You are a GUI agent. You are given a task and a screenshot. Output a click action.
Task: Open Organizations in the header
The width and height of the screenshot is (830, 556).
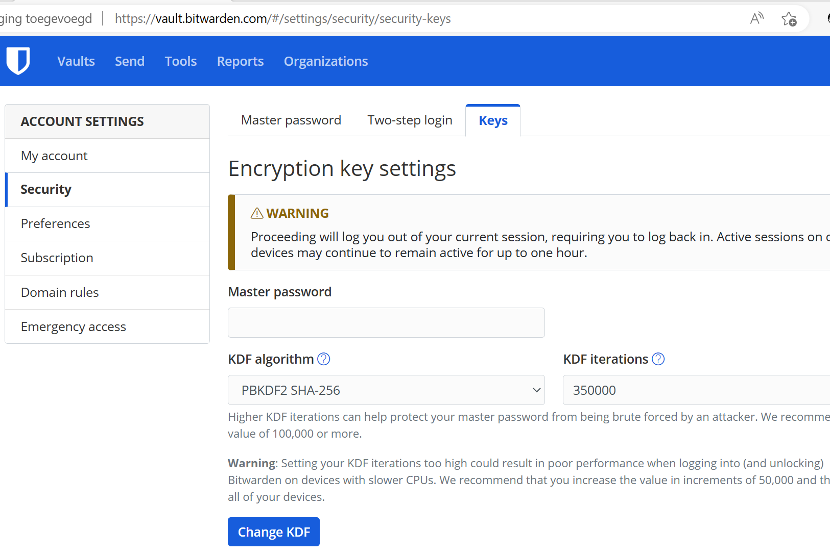326,61
